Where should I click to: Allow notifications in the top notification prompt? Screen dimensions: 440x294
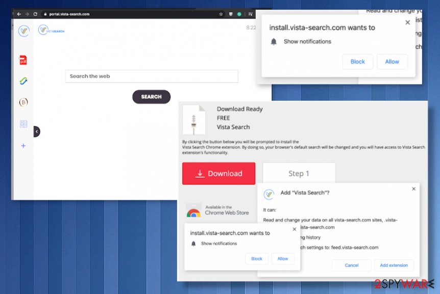coord(392,62)
